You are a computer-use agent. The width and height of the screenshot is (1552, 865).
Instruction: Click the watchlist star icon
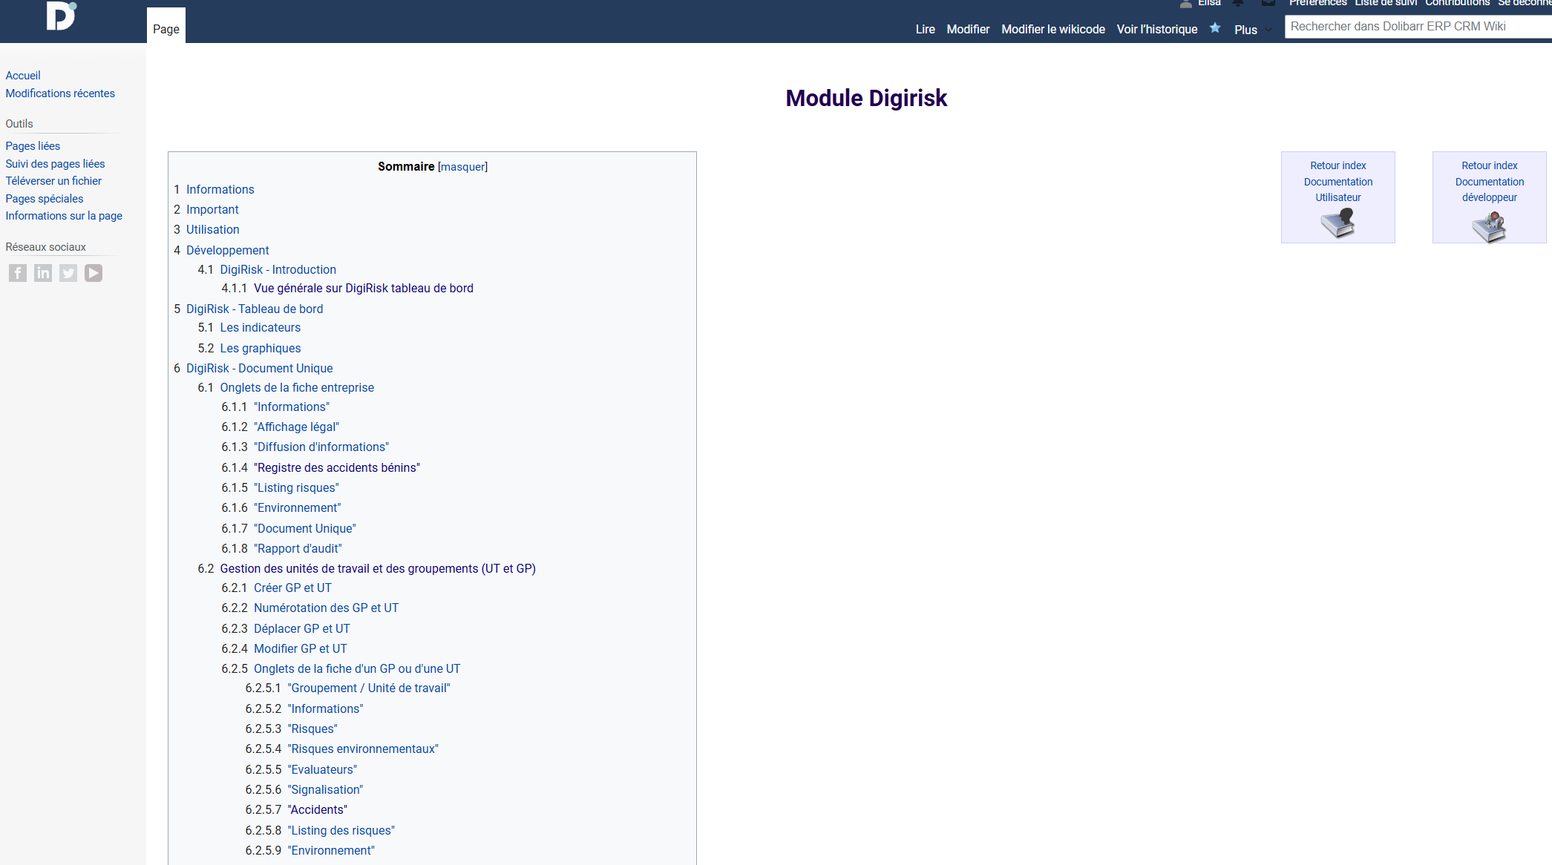pos(1215,28)
